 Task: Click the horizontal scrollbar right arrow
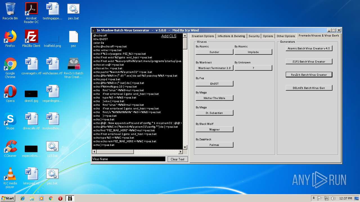[x=180, y=152]
